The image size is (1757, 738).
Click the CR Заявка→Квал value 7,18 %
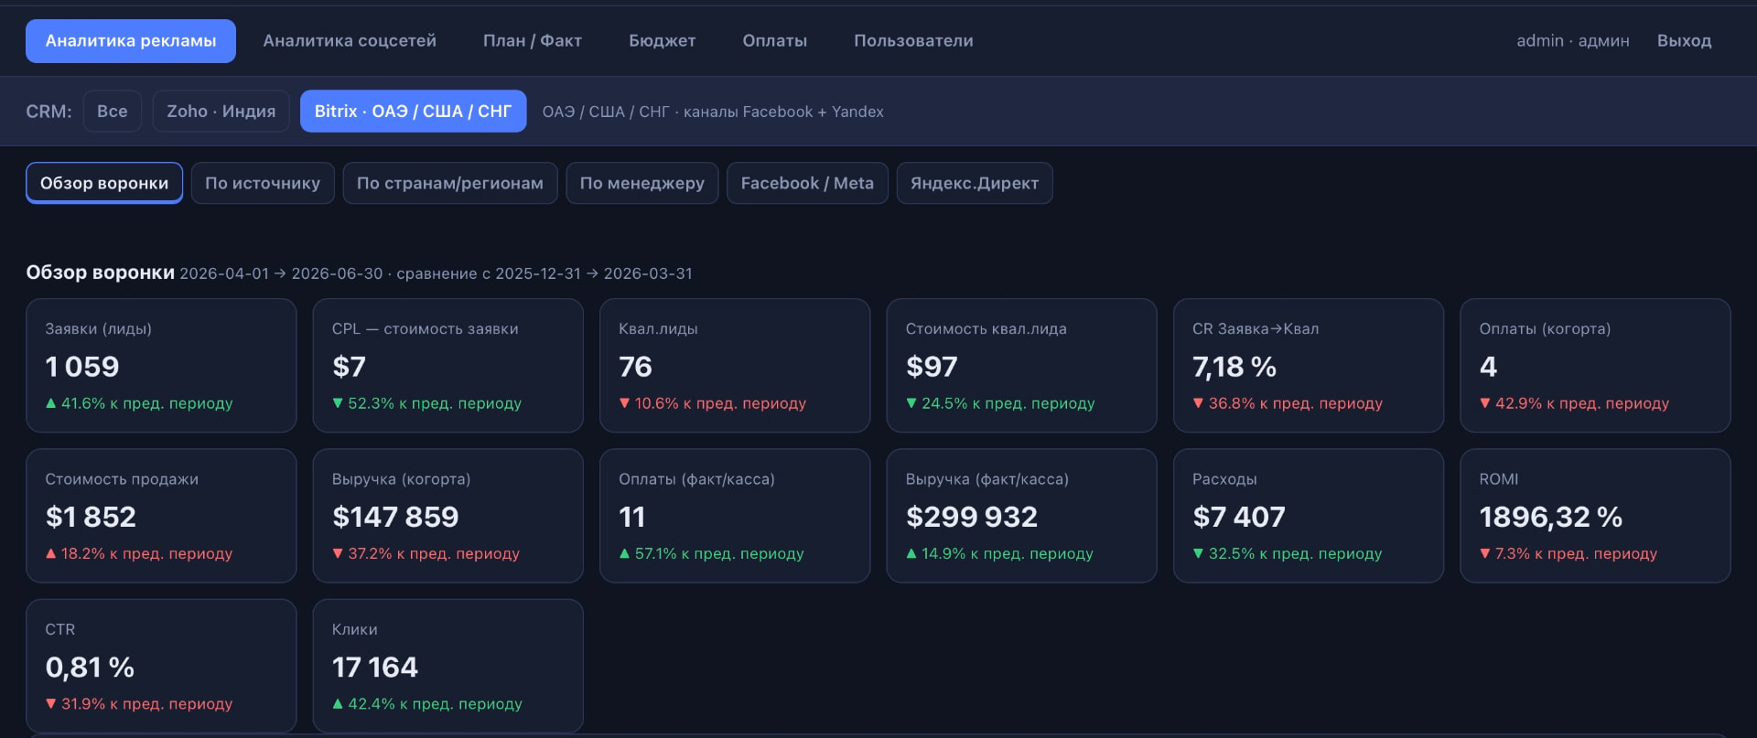[x=1234, y=367]
